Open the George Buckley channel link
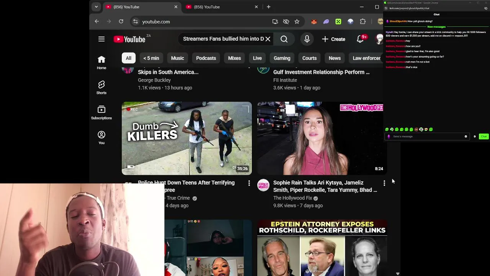 pyautogui.click(x=154, y=80)
